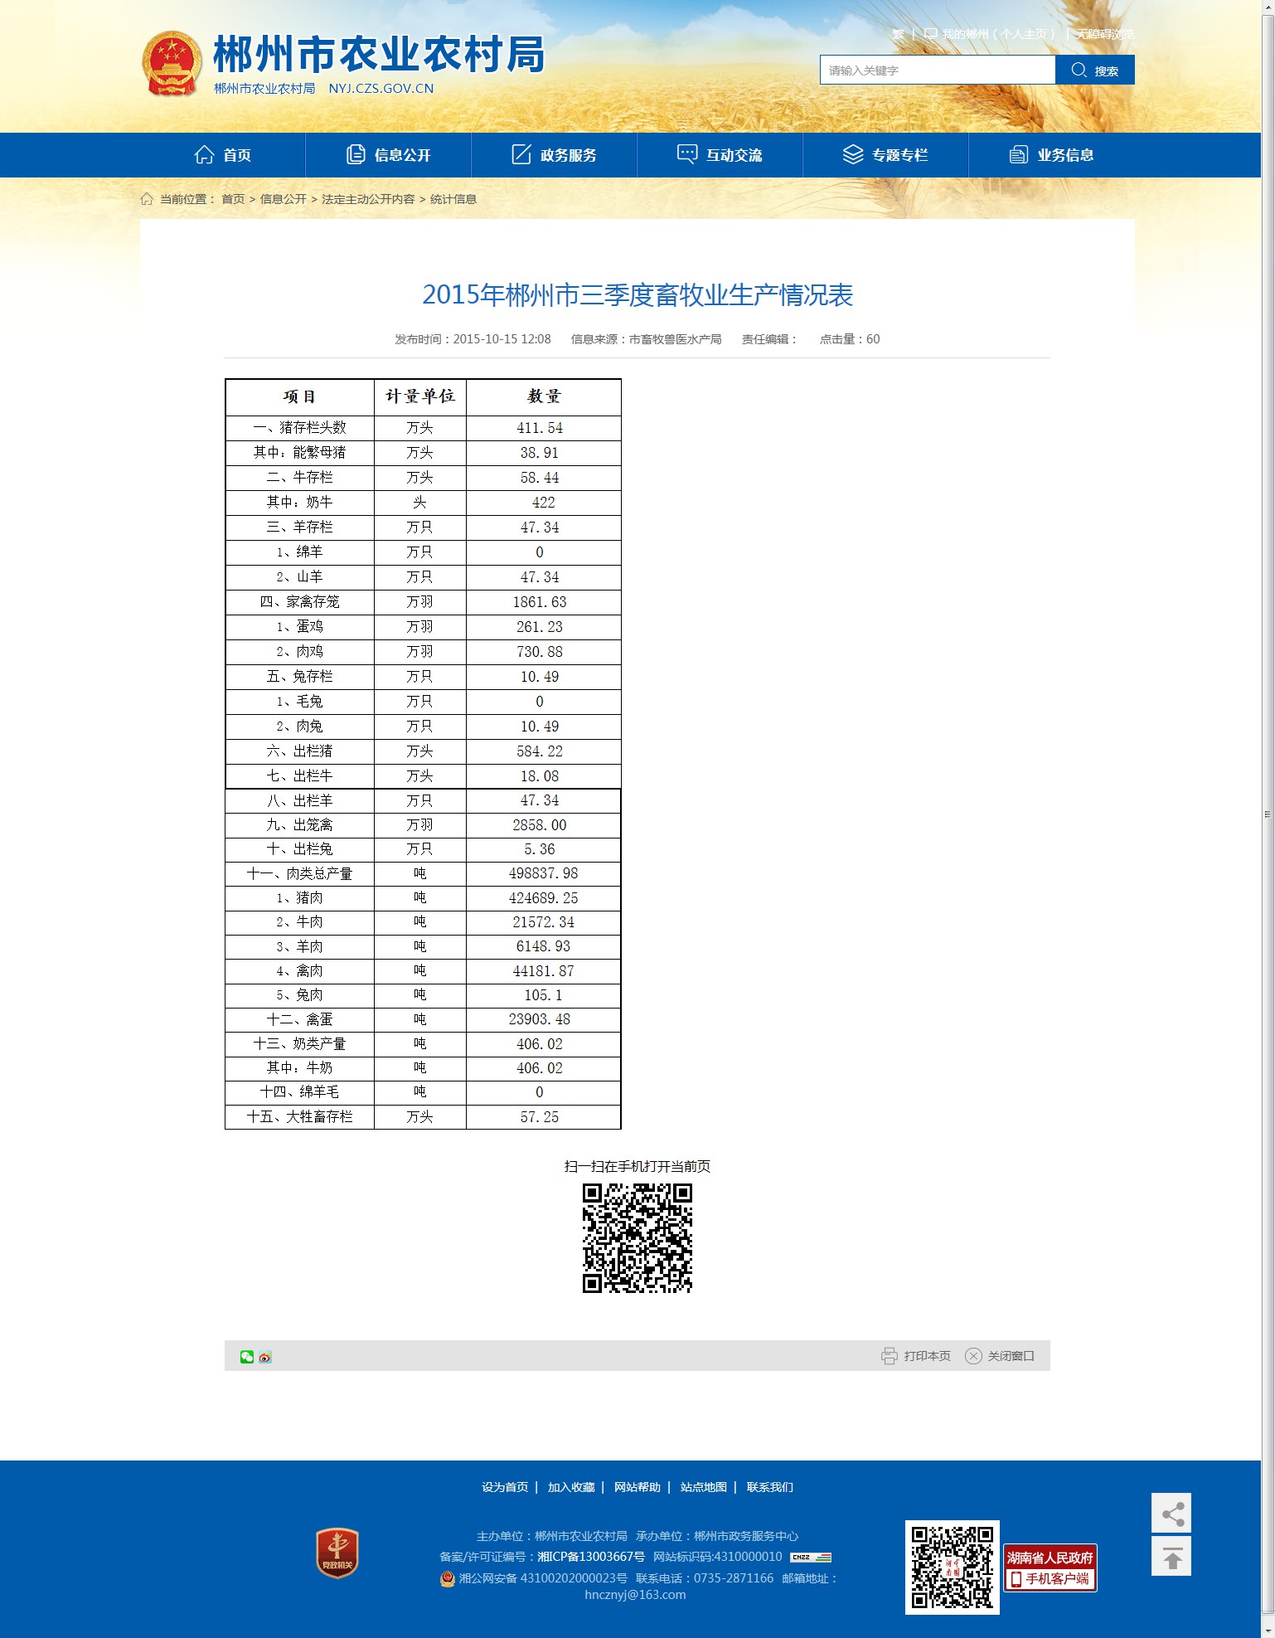
Task: Share via the WeChat icon
Action: (247, 1357)
